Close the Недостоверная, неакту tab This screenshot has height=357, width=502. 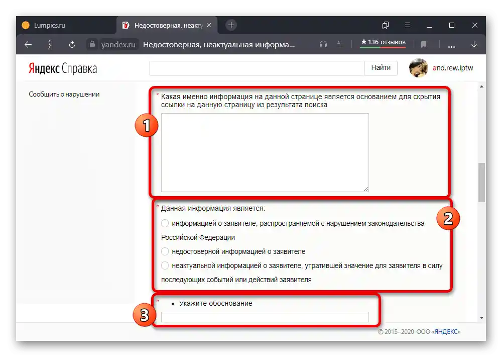(x=209, y=25)
